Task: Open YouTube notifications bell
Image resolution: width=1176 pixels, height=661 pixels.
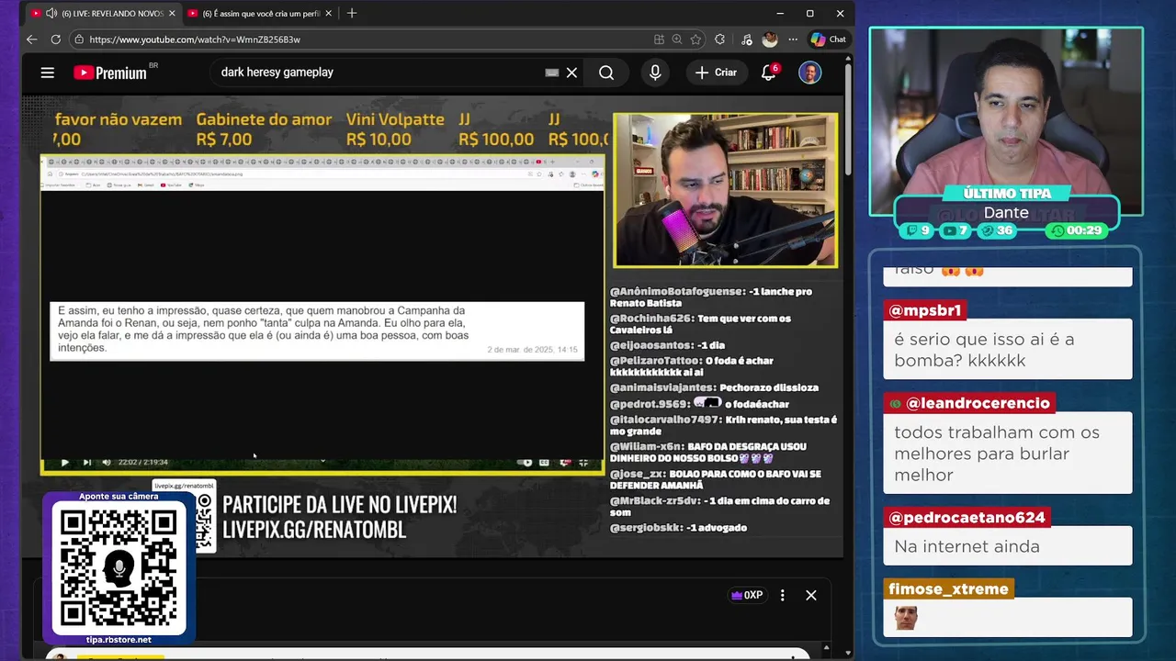Action: click(769, 73)
